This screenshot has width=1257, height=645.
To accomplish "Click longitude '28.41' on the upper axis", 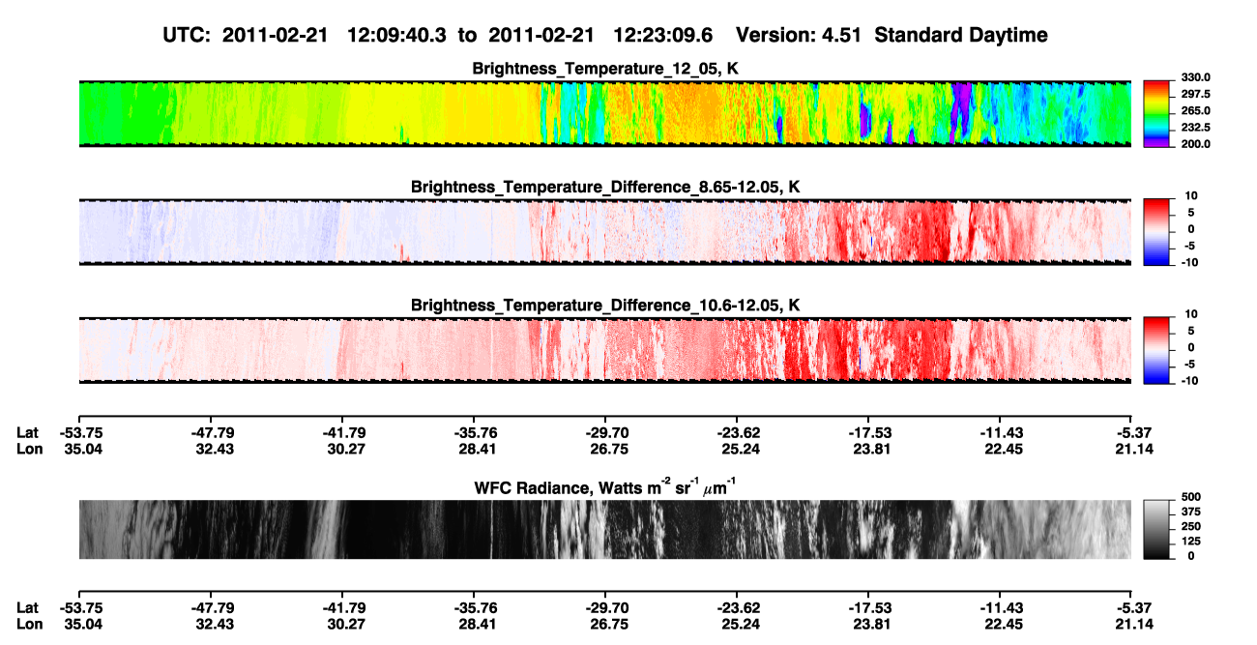I will (476, 449).
